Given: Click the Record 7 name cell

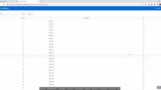Looking at the screenshot, I should point(86,38).
